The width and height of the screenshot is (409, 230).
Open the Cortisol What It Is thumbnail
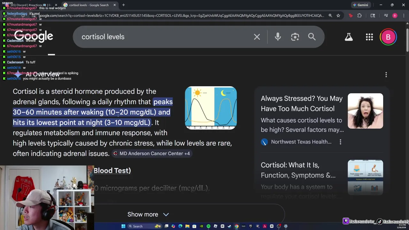(x=365, y=177)
